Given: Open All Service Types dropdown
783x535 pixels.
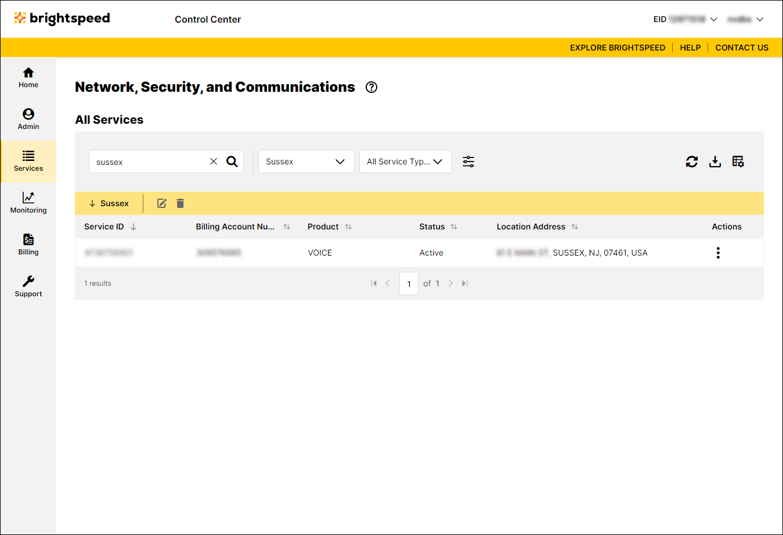Looking at the screenshot, I should (x=406, y=161).
